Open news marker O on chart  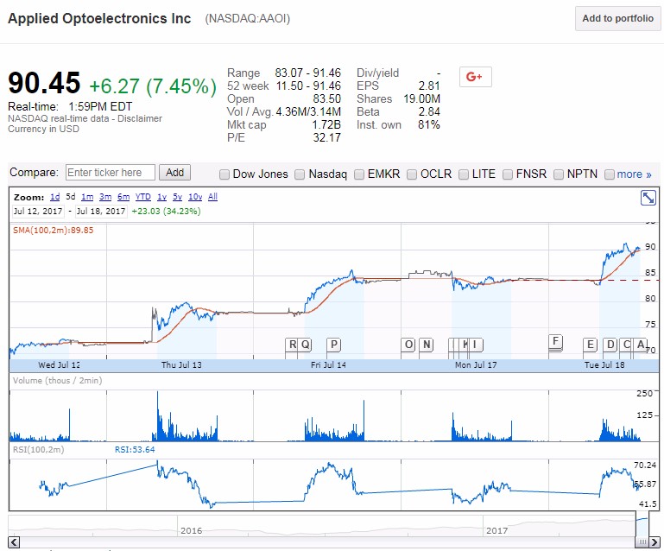408,345
